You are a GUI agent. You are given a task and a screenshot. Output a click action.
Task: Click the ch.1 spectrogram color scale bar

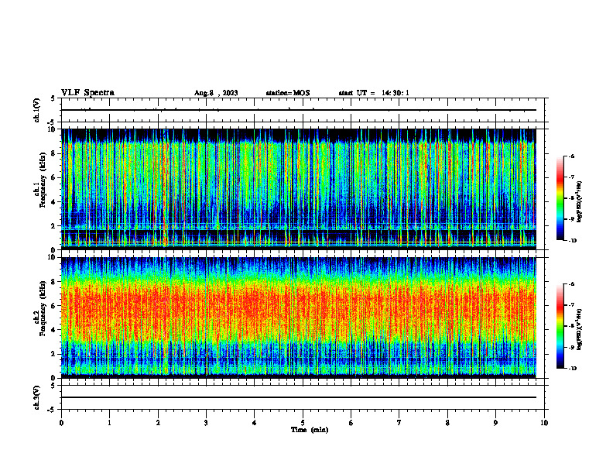tap(560, 198)
